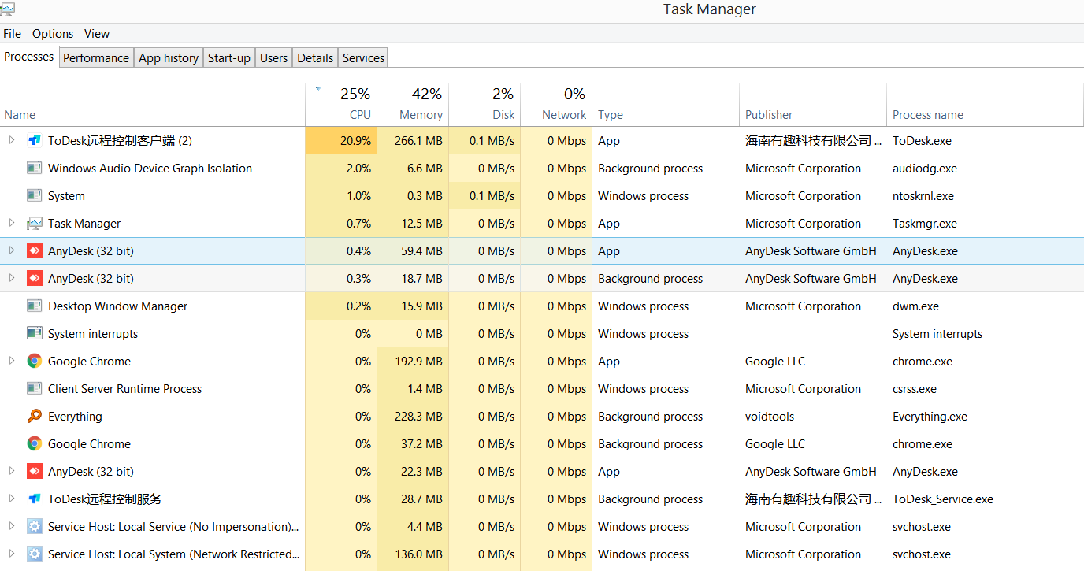Image resolution: width=1084 pixels, height=571 pixels.
Task: Go to the Users tab
Action: (273, 58)
